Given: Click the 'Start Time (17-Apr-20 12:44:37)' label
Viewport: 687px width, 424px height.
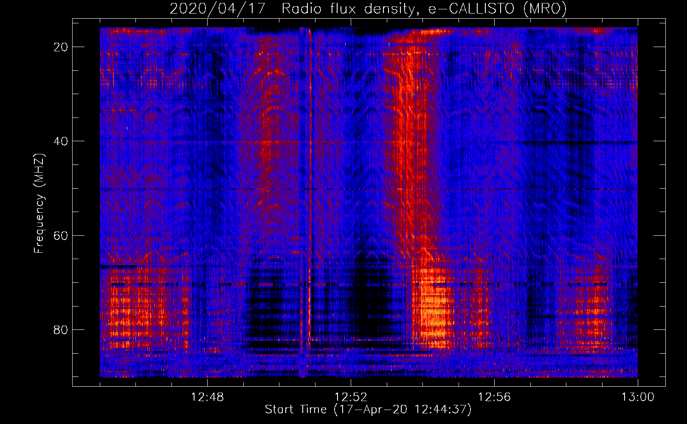Looking at the screenshot, I should coord(368,410).
